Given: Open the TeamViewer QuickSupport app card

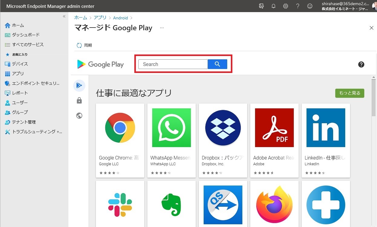Looking at the screenshot, I should tap(223, 204).
